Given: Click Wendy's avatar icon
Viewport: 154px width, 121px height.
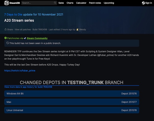Looking at the screenshot, I should point(77,30).
